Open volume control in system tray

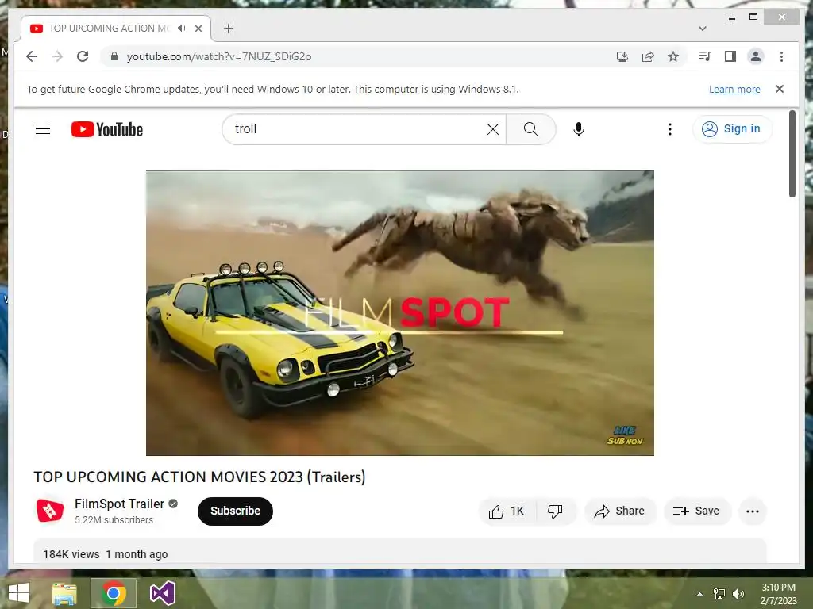point(738,594)
